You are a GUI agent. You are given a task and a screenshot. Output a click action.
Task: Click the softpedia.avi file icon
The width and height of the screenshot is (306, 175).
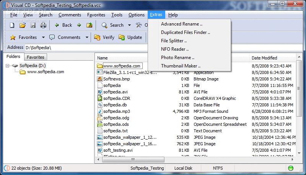click(100, 92)
